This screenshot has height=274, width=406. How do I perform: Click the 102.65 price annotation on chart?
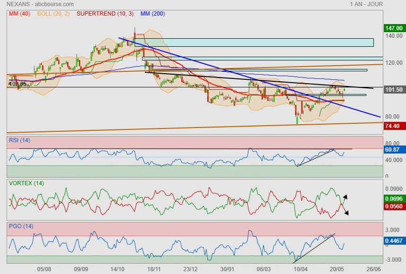(x=17, y=84)
